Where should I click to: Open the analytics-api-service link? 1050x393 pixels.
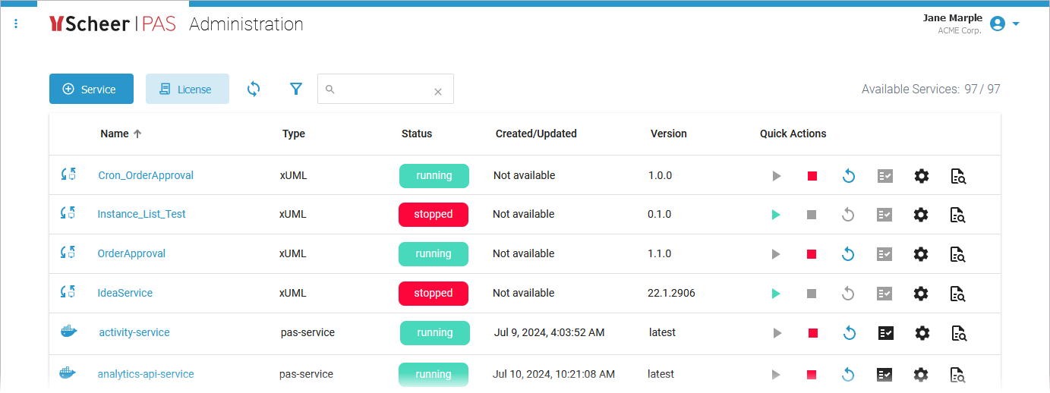[146, 374]
